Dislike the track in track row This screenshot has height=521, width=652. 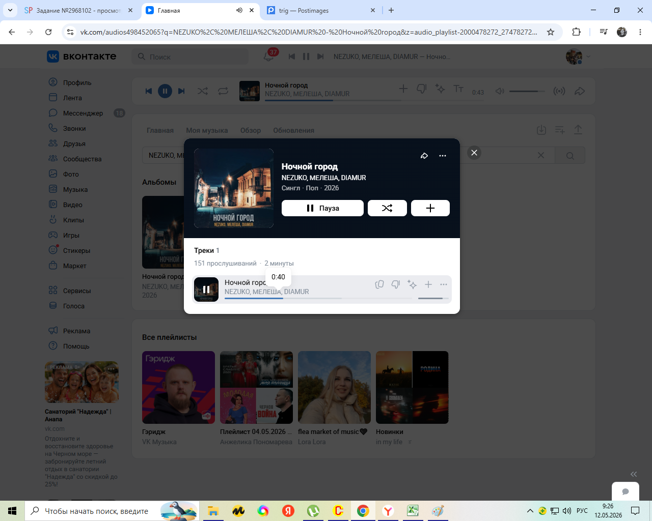[x=396, y=284]
